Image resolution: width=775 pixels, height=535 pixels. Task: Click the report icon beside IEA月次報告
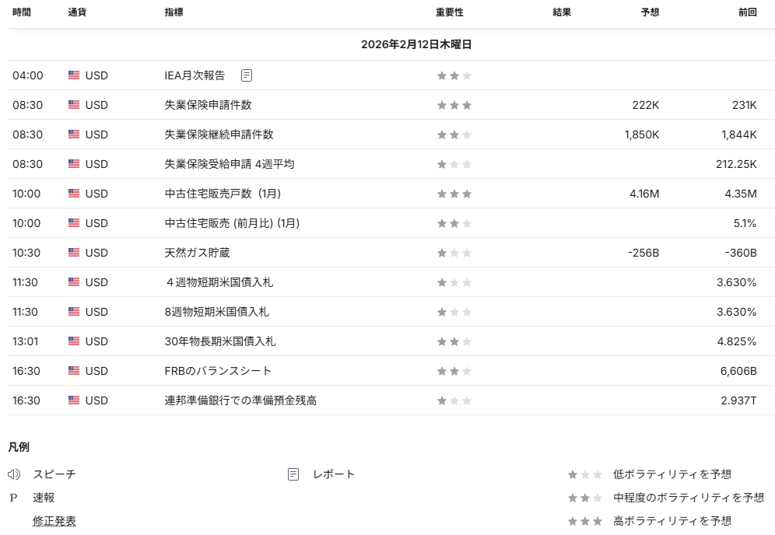click(x=247, y=75)
